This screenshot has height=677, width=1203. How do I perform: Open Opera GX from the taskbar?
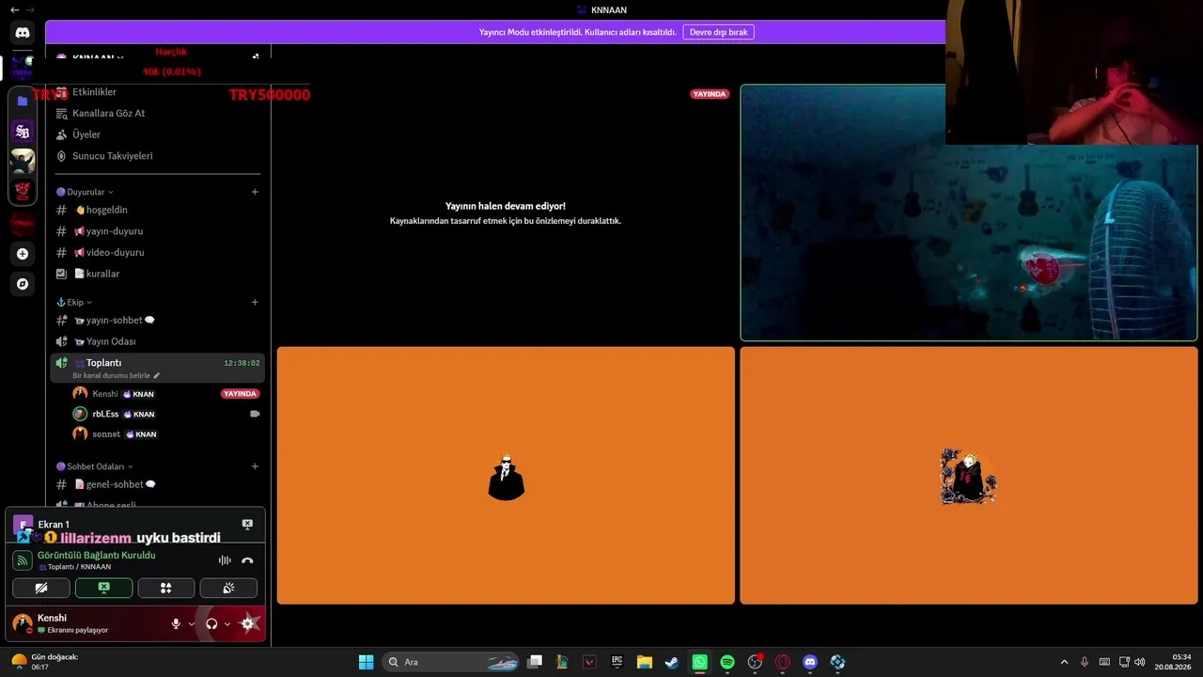click(783, 662)
